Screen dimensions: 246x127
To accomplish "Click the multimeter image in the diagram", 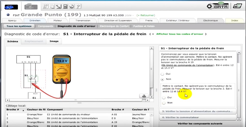I will coord(61,69).
